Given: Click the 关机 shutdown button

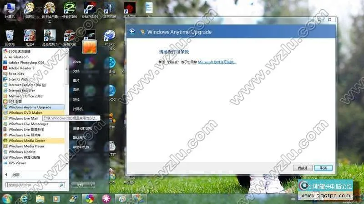Looking at the screenshot, I should [81, 185].
